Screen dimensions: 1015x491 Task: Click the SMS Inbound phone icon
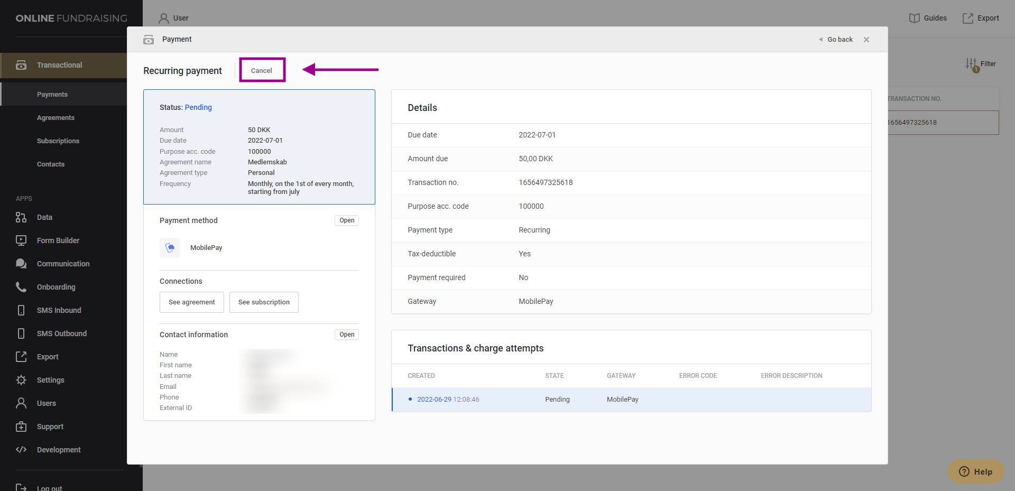tap(21, 310)
